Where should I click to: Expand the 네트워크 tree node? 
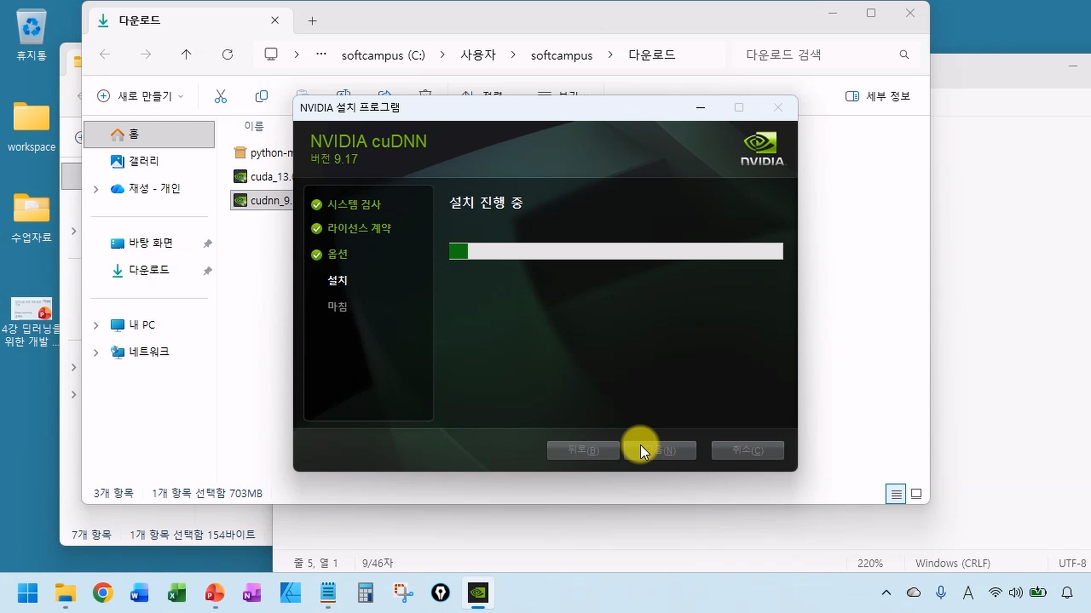click(96, 353)
